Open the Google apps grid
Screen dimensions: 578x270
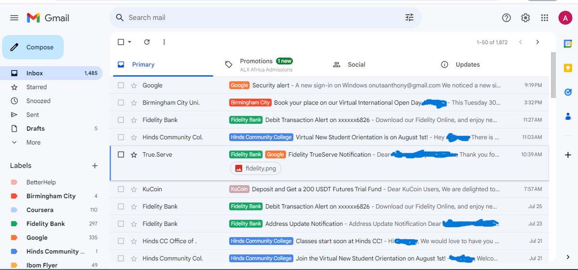[x=544, y=18]
